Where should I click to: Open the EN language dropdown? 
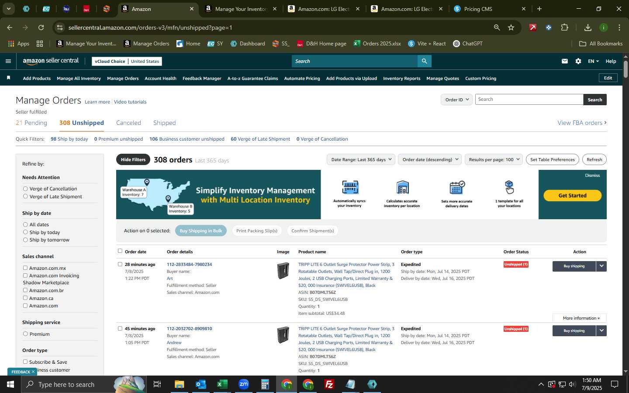coord(593,61)
